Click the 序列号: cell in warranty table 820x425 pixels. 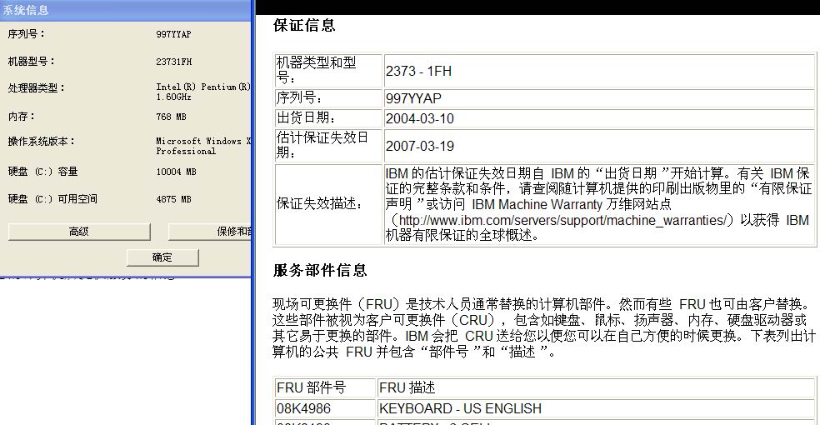(328, 98)
